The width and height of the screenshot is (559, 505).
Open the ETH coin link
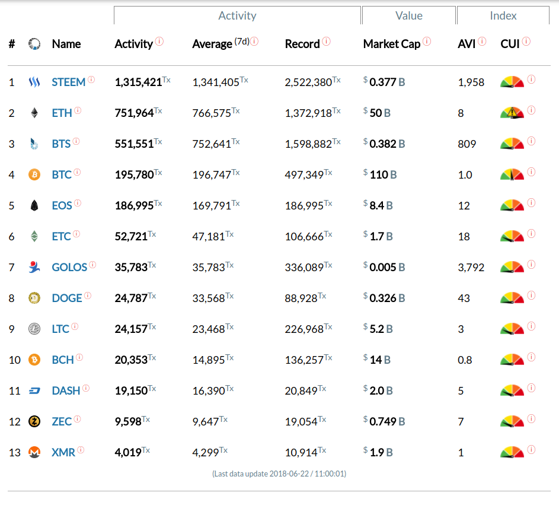(62, 113)
